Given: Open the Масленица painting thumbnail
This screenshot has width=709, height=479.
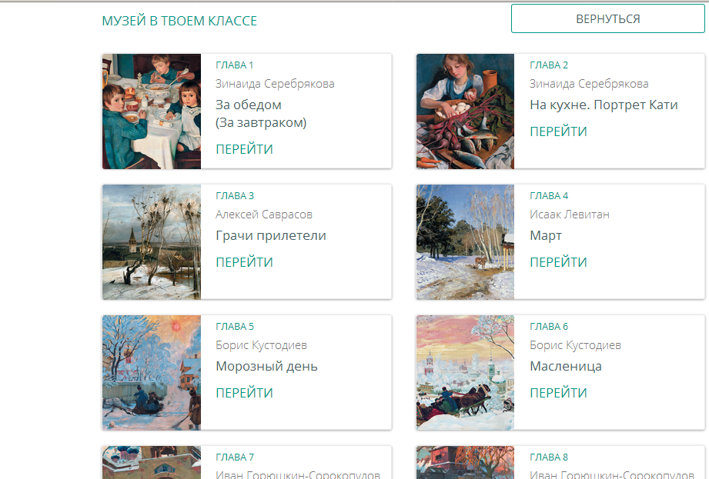Looking at the screenshot, I should pos(465,373).
